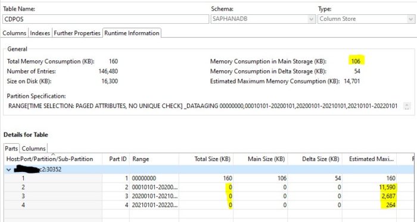Image resolution: width=417 pixels, height=222 pixels.
Task: Click the Range cell 20210101-20220...
Action: click(155, 205)
